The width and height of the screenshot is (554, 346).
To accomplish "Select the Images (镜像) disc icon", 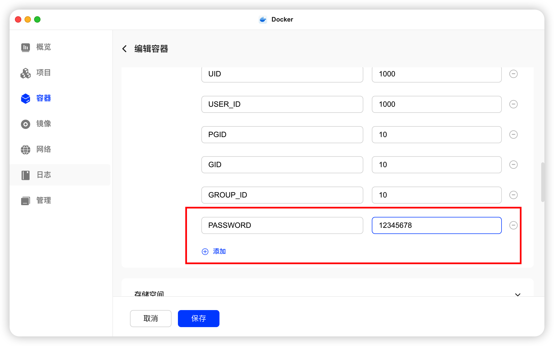I will click(26, 124).
